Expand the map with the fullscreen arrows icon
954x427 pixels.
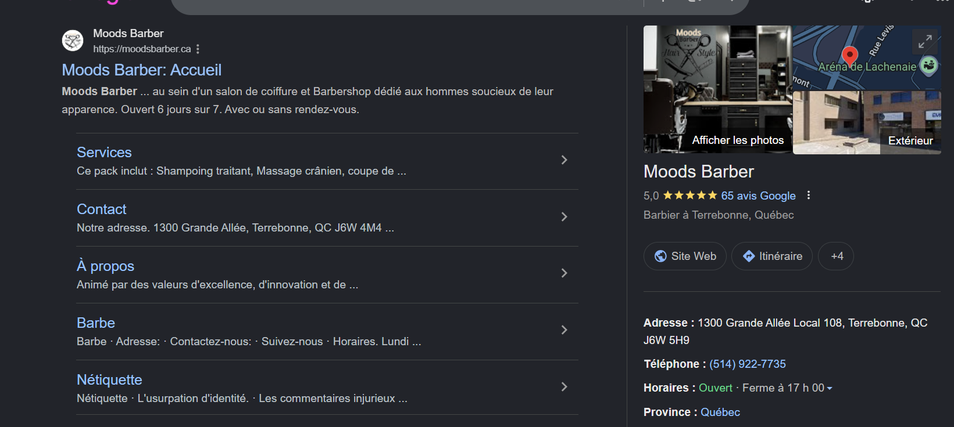click(925, 42)
